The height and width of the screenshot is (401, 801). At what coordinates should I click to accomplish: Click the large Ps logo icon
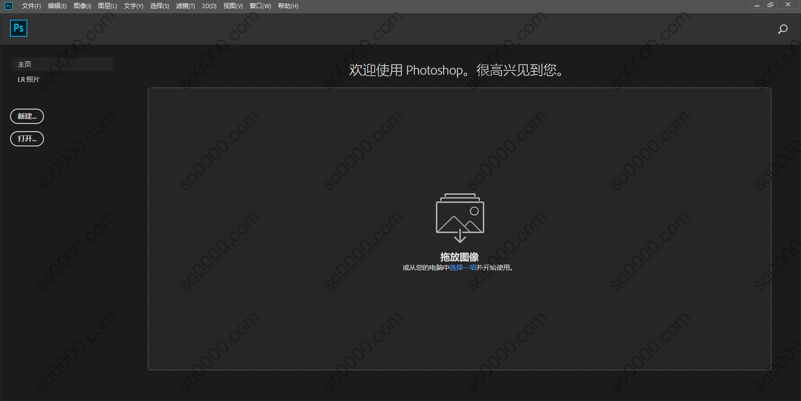19,28
